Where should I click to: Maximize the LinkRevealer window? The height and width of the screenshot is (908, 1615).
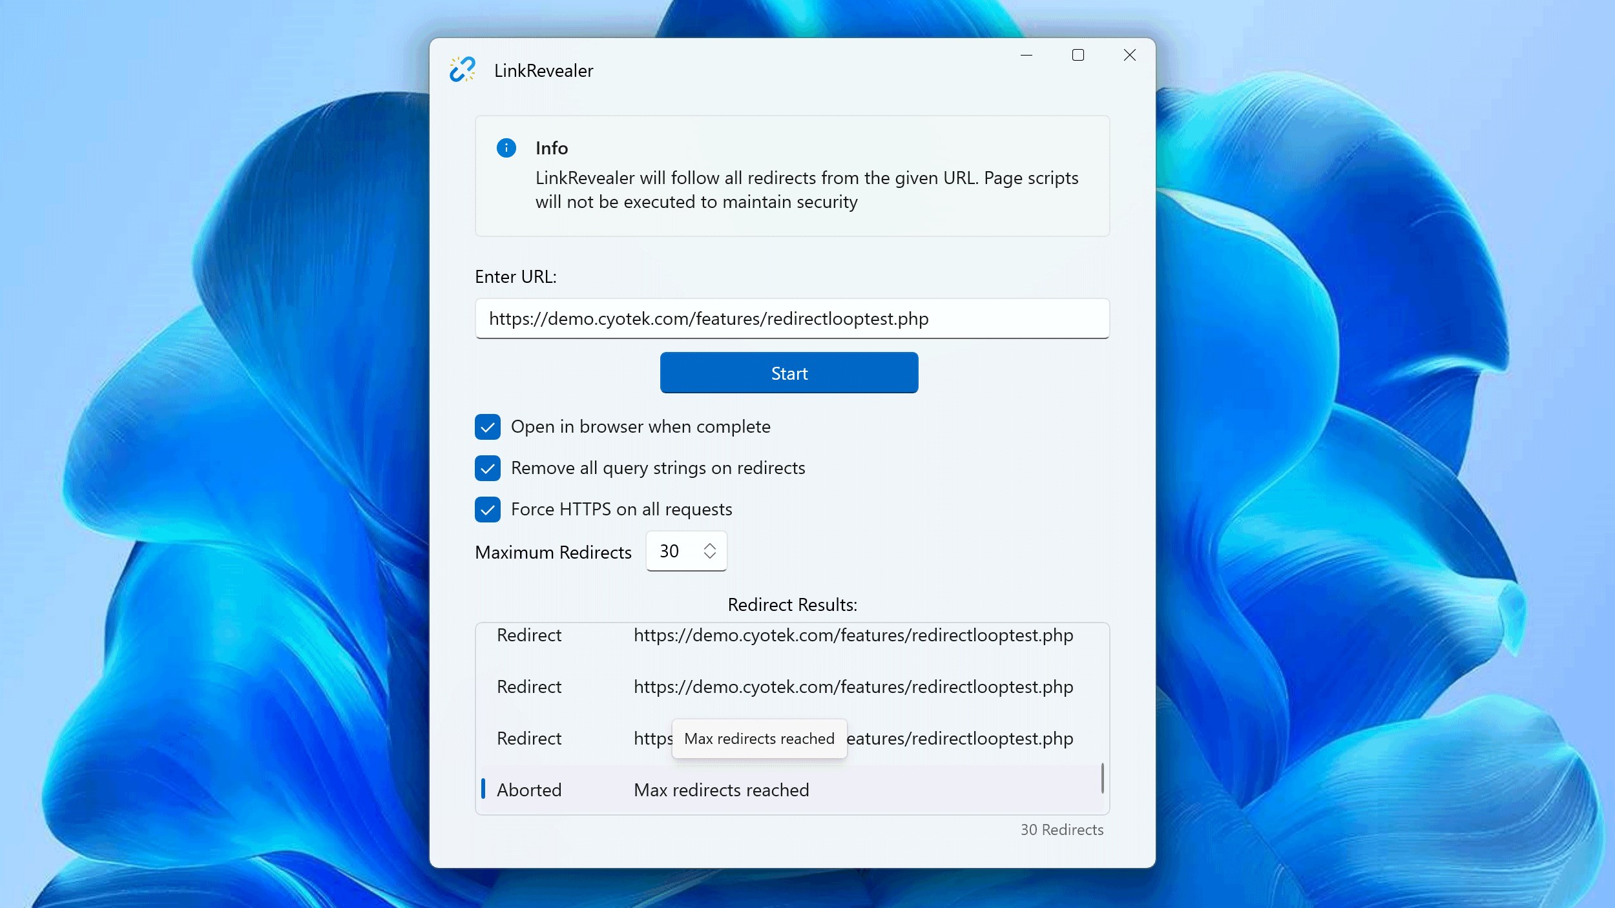[1078, 56]
